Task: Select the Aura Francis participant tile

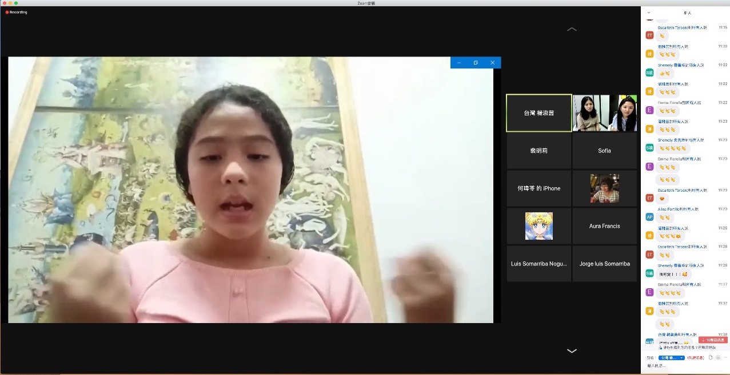Action: tap(604, 226)
